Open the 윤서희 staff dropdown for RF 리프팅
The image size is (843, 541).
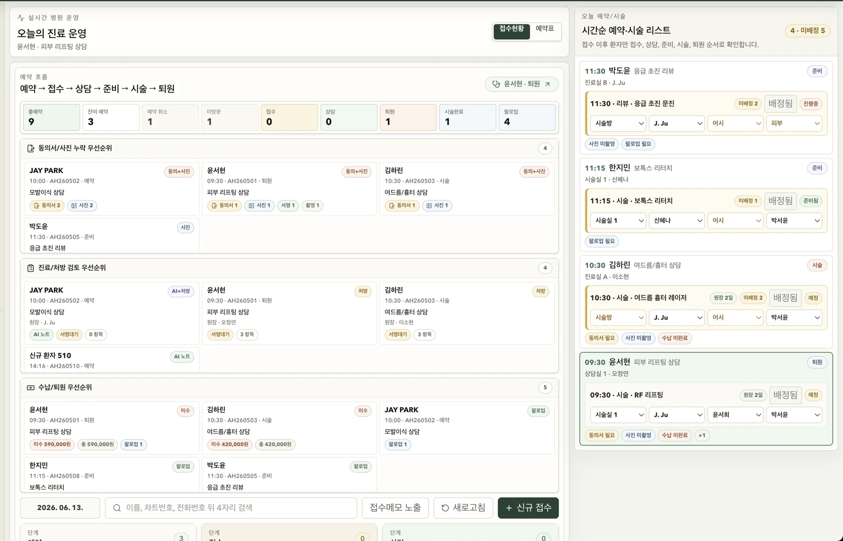[x=735, y=415]
